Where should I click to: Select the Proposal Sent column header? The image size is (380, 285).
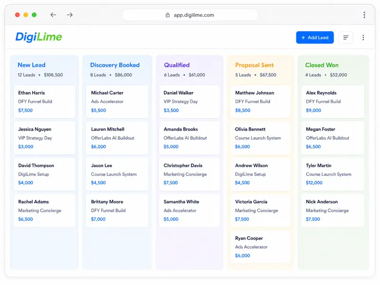coord(254,65)
